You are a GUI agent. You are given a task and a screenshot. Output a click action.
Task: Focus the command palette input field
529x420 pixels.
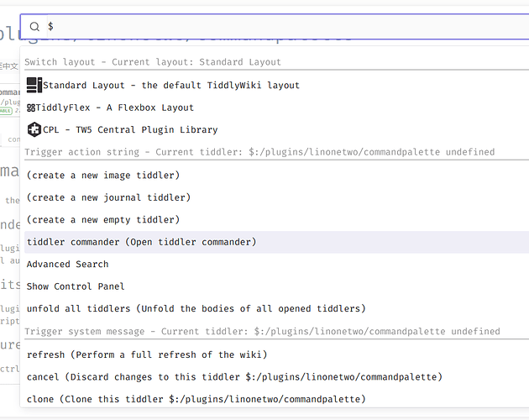tap(287, 26)
